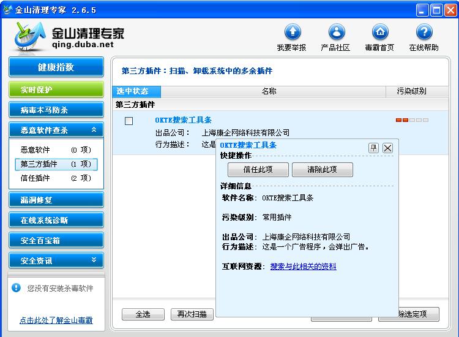Image resolution: width=459 pixels, height=337 pixels.
Task: Click the popup title OKTE搜索工具条
Action: (x=248, y=145)
